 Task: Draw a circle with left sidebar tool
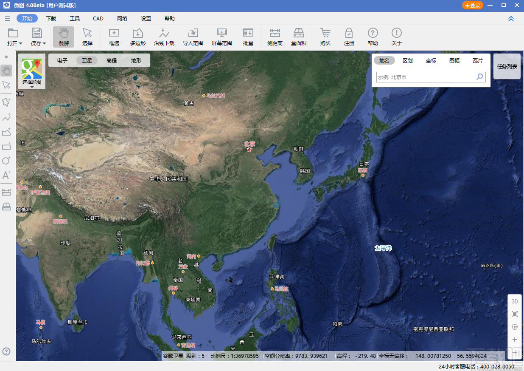pos(6,160)
